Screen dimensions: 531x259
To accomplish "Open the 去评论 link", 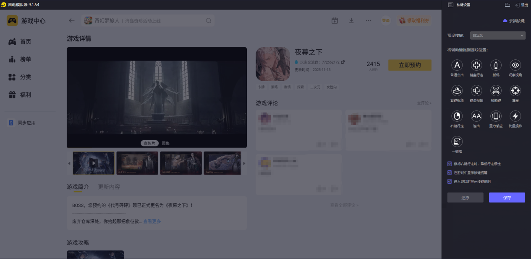I will click(424, 103).
